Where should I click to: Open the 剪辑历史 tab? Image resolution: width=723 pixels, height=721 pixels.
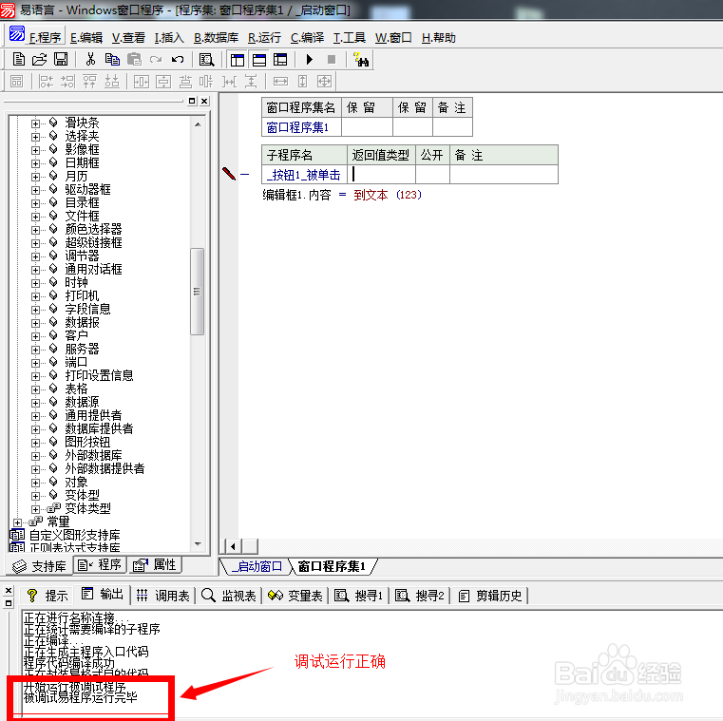490,596
